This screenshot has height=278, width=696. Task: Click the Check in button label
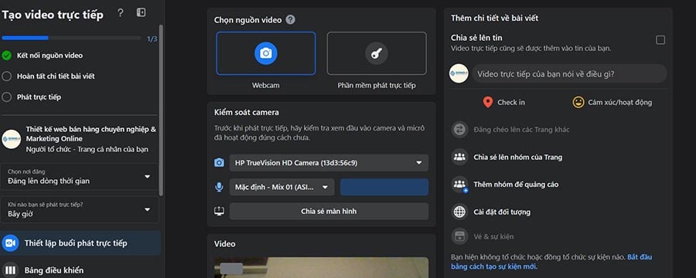tap(511, 103)
